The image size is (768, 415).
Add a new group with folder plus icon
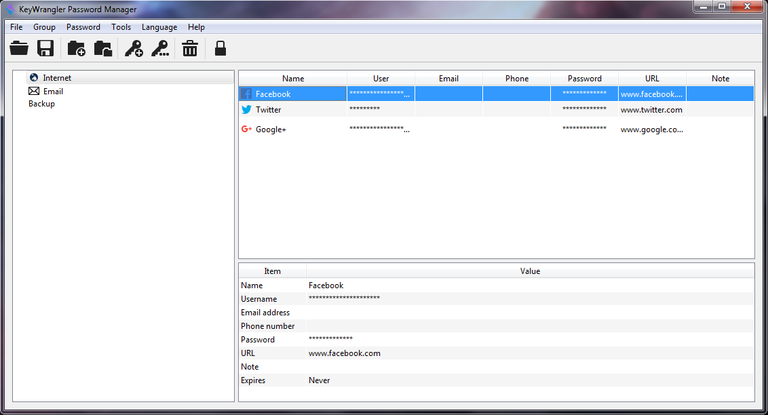point(77,48)
